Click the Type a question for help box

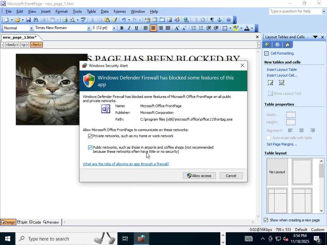click(x=295, y=11)
